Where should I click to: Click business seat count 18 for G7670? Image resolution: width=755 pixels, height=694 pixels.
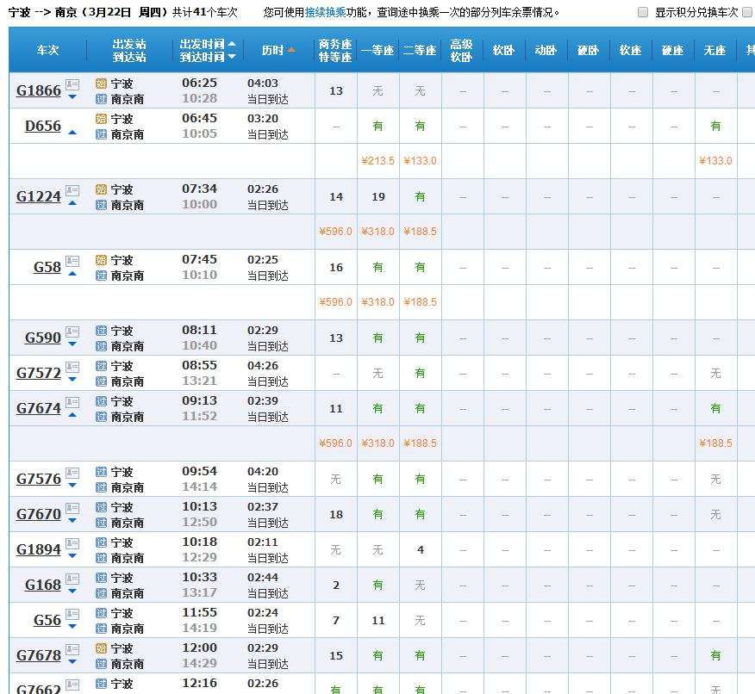pos(336,515)
